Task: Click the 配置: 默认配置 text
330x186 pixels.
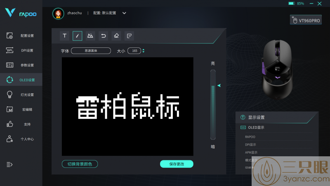Action: pyautogui.click(x=105, y=13)
